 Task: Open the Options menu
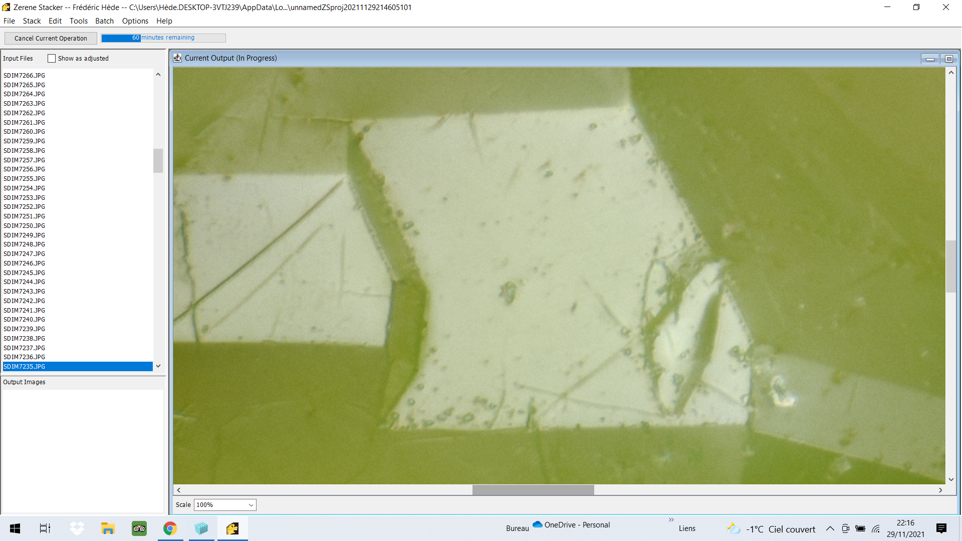(135, 21)
